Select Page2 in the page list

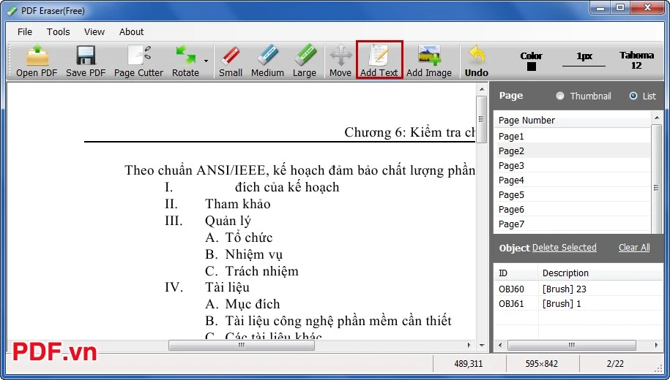(x=572, y=151)
